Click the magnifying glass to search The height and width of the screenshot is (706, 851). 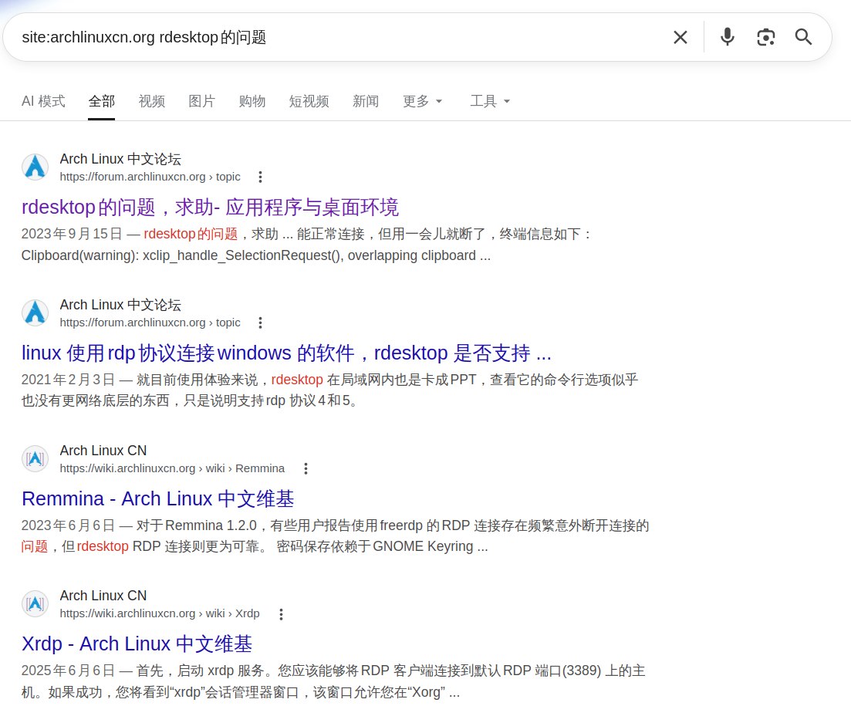coord(802,36)
